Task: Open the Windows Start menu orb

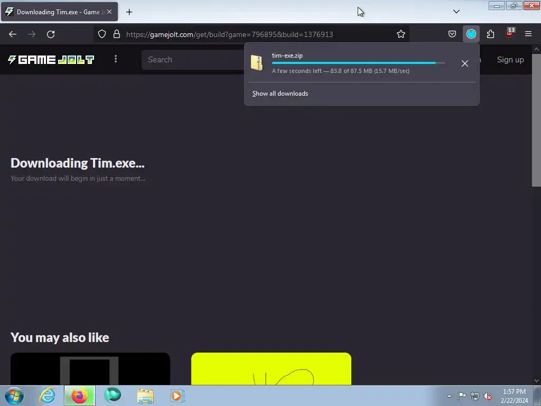Action: pos(14,395)
